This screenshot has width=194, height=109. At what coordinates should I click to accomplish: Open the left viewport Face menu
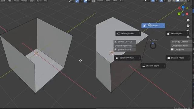(x=39, y=1)
